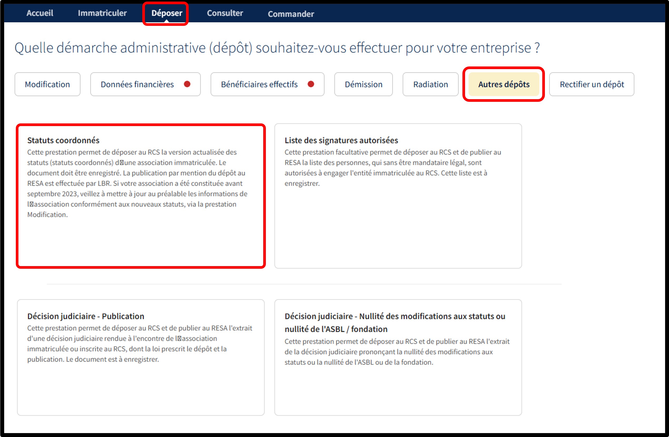Click the Liste des signatures autorisées title
This screenshot has height=437, width=669.
coord(341,140)
